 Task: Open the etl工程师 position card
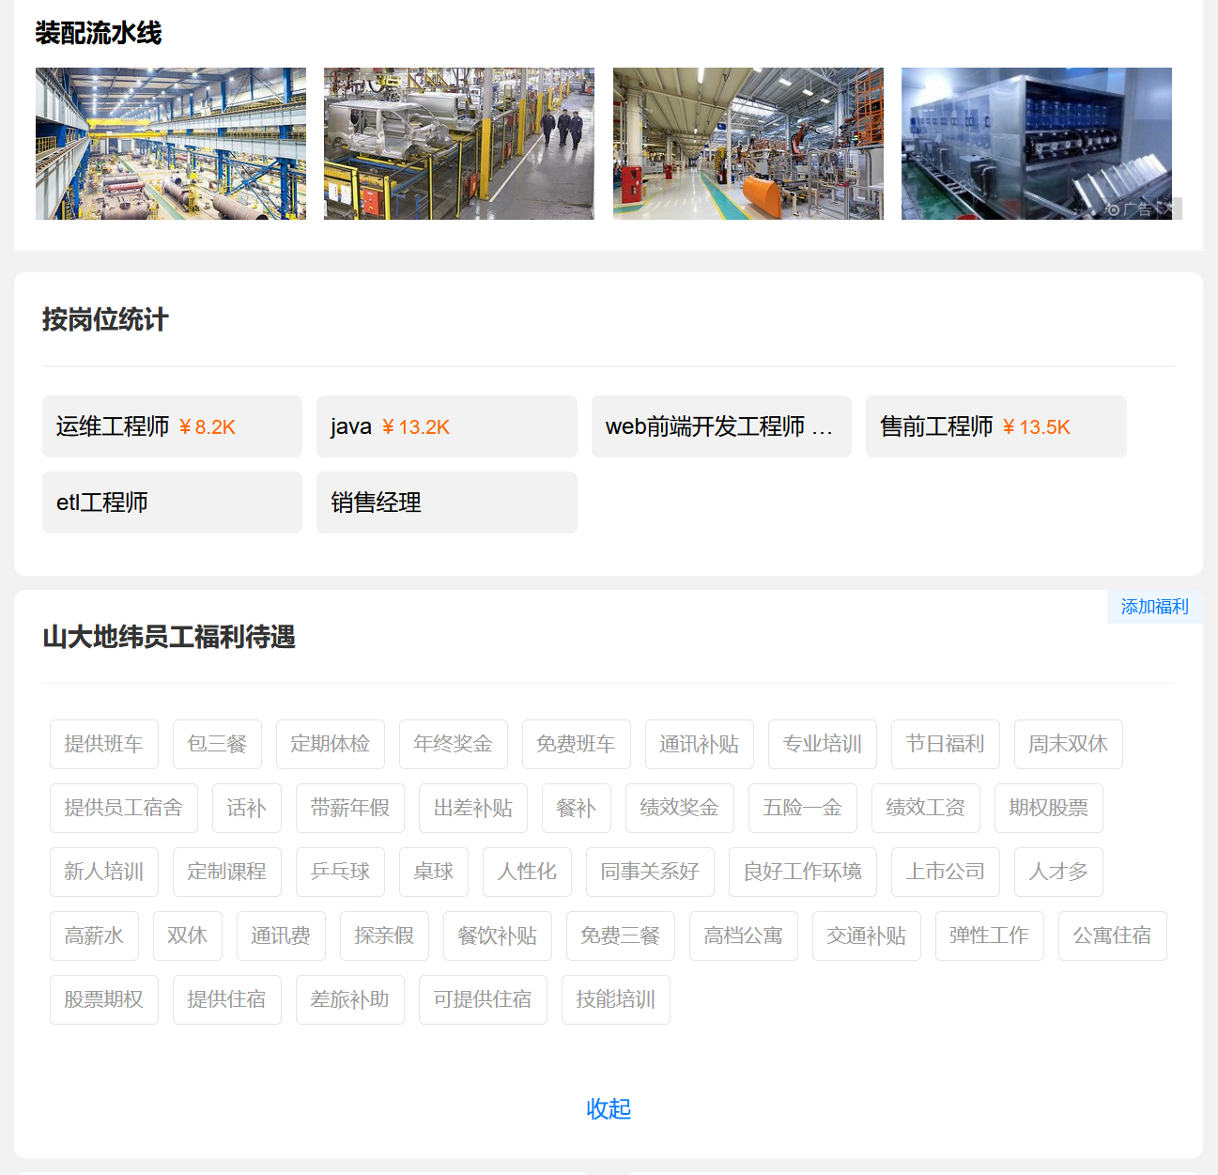(x=172, y=502)
